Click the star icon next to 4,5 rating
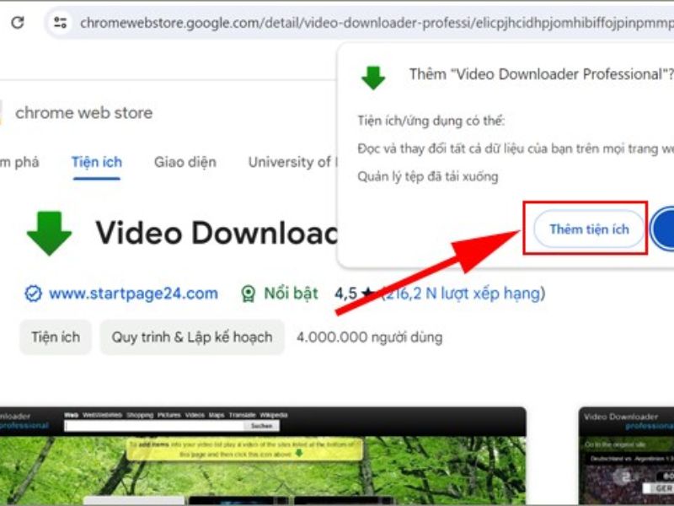The width and height of the screenshot is (674, 506). (x=367, y=294)
